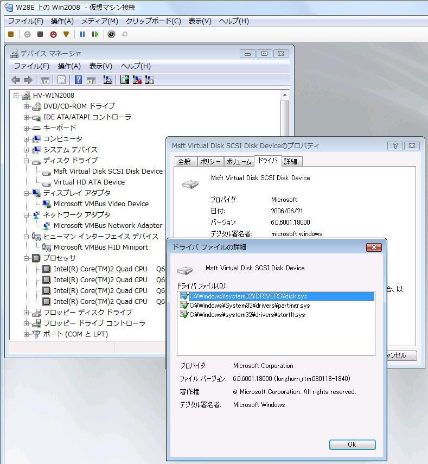Image resolution: width=428 pixels, height=464 pixels.
Task: Click the red Shut Down VM icon
Action: coord(53,34)
